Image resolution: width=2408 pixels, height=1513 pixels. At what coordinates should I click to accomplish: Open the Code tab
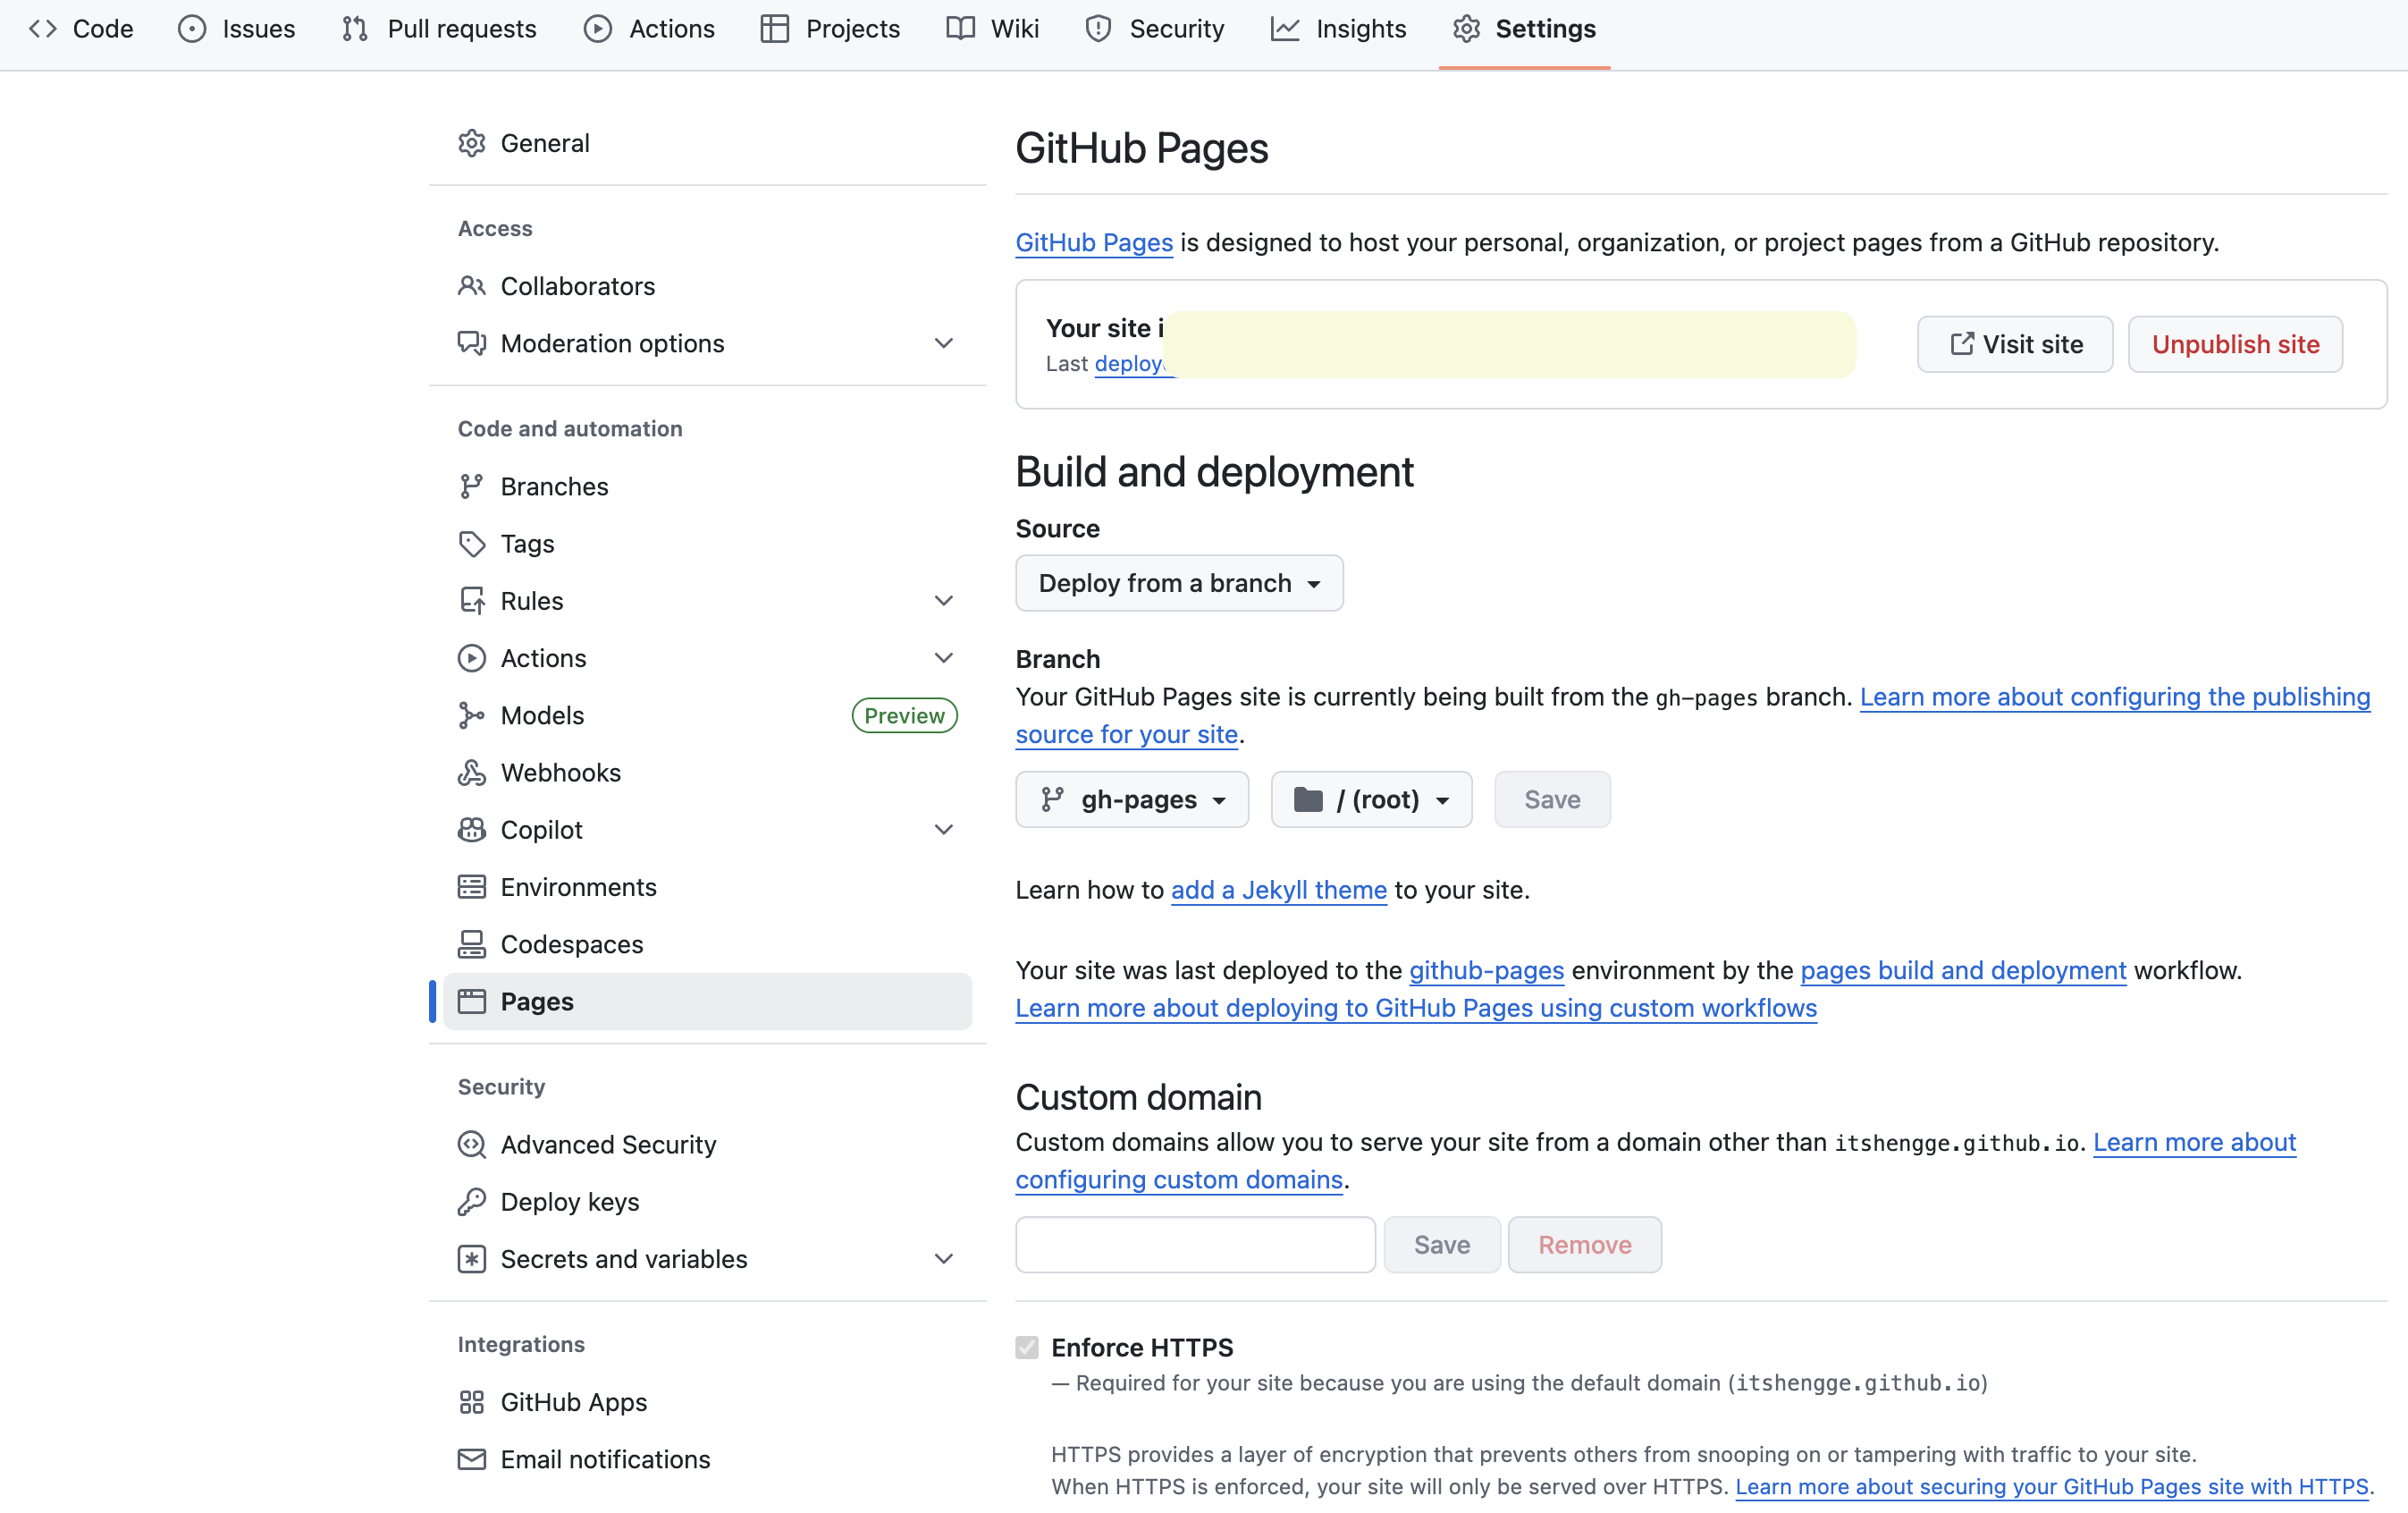tap(81, 29)
